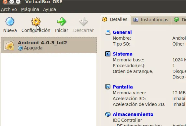186x126 pixels.
Task: Open the Ayuda menu
Action: point(50,9)
